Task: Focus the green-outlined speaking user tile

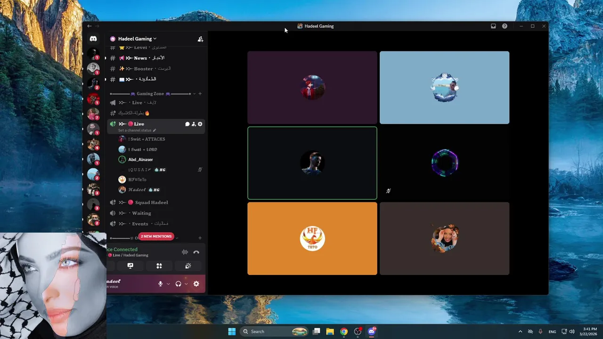Action: pos(312,163)
